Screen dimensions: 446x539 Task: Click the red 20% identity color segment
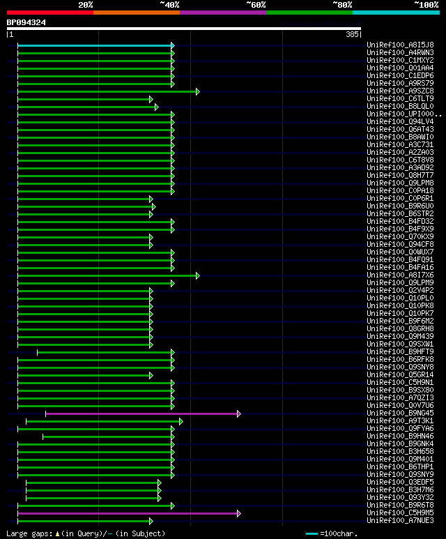tap(49, 13)
